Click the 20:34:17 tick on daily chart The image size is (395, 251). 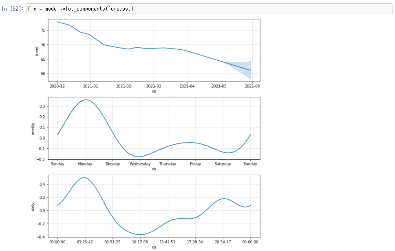[223, 242]
